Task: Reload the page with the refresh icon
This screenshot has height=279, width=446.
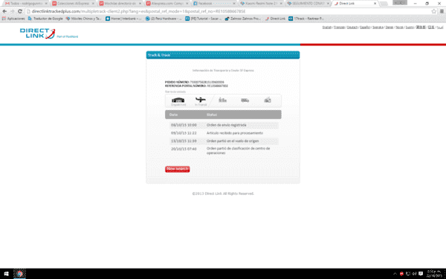Action: 20,11
